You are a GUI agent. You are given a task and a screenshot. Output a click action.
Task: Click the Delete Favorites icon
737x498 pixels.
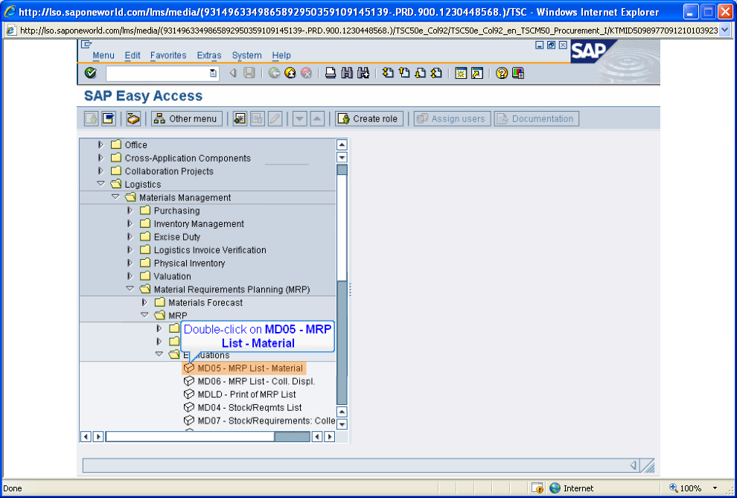pyautogui.click(x=257, y=118)
